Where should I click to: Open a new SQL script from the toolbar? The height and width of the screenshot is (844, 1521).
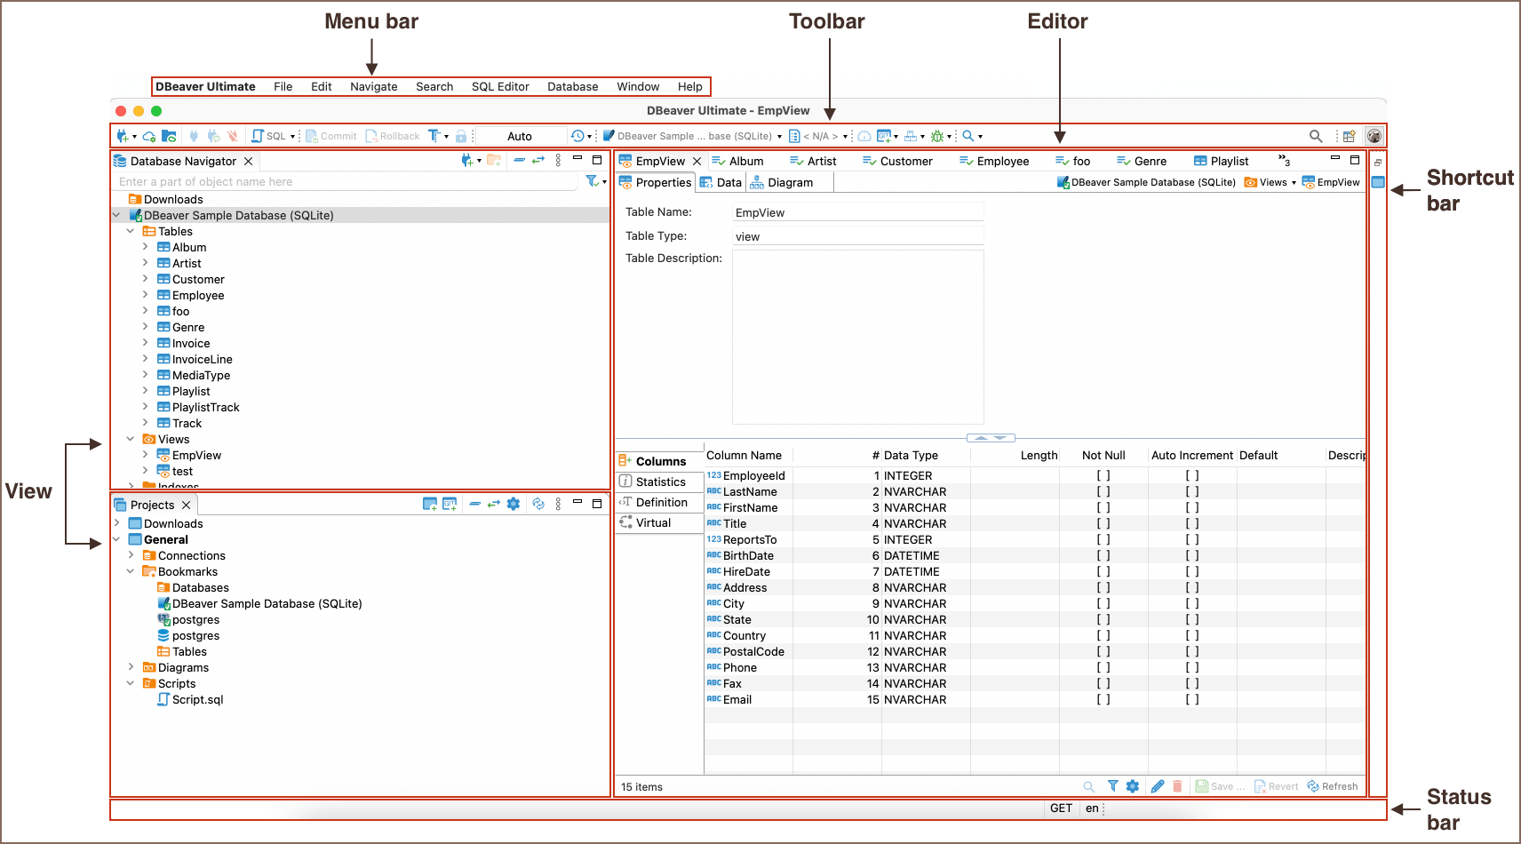tap(269, 136)
